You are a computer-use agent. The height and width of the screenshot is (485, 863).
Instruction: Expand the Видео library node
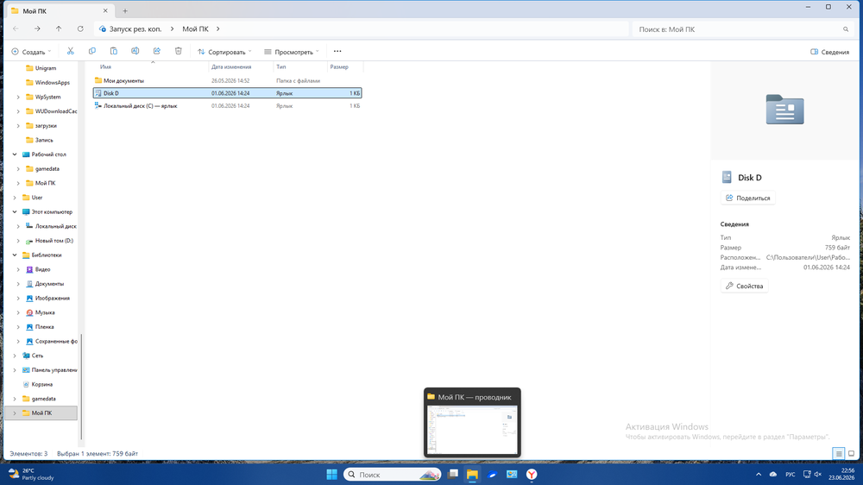18,270
